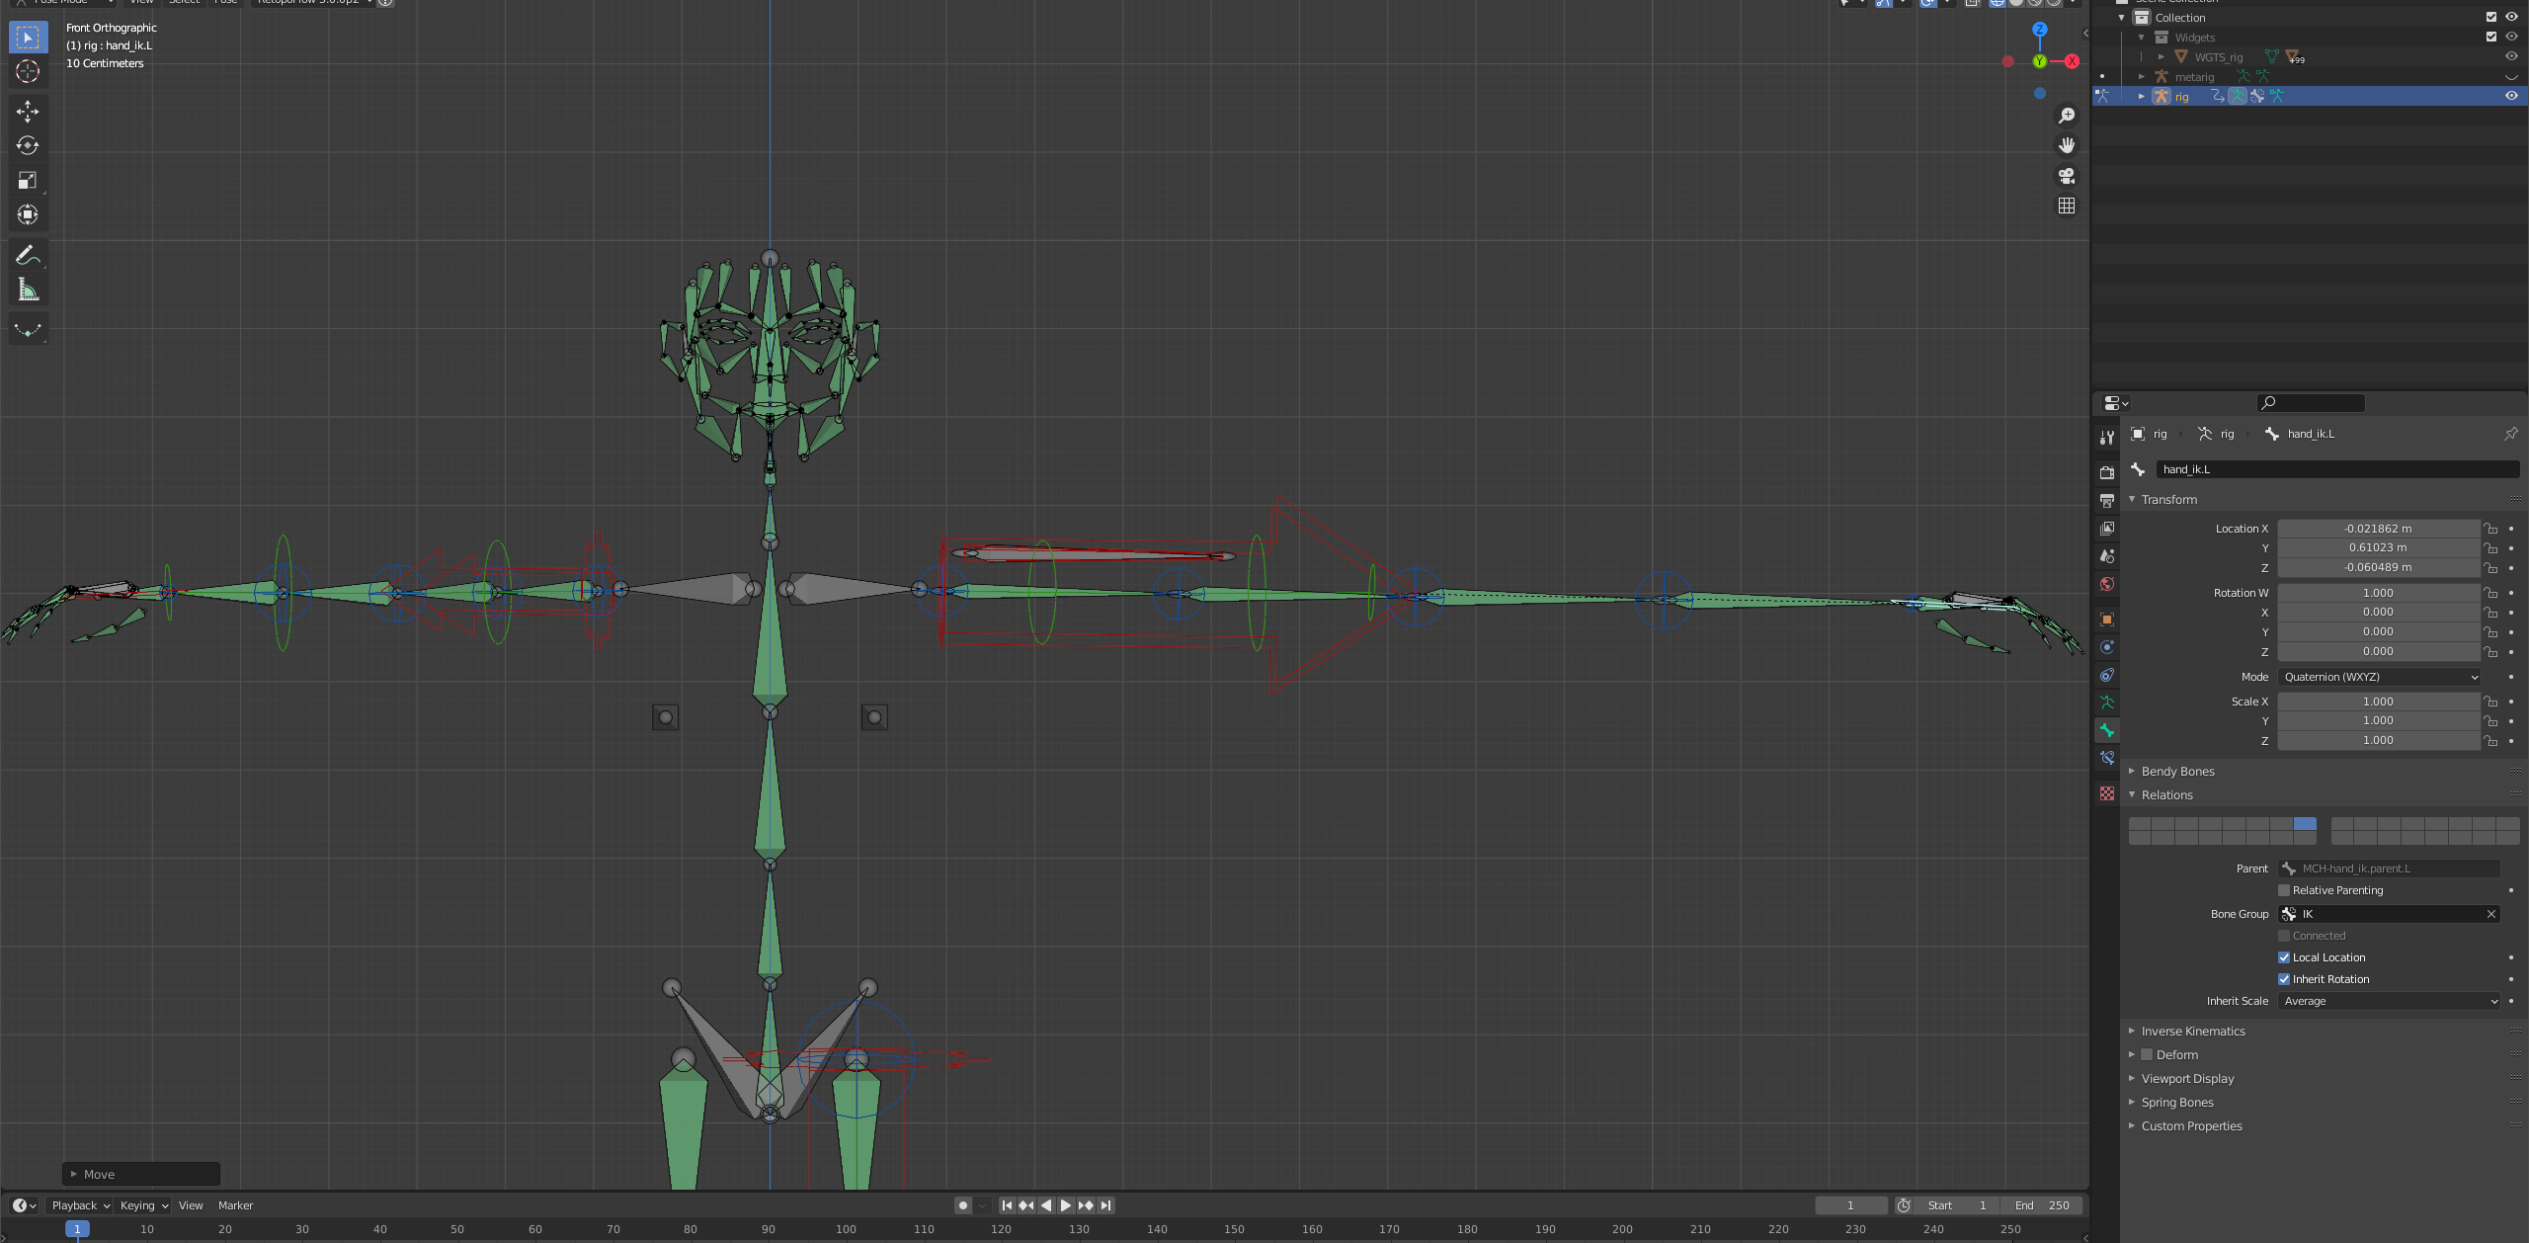Image resolution: width=2529 pixels, height=1243 pixels.
Task: Jump to the timeline end frame button
Action: click(x=1106, y=1205)
